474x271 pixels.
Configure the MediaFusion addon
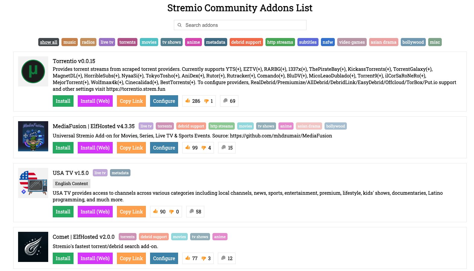164,148
